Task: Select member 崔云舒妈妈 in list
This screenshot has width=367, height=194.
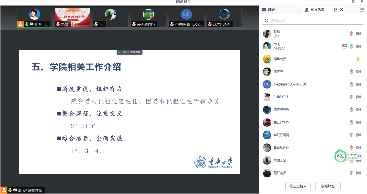Action: (313, 135)
